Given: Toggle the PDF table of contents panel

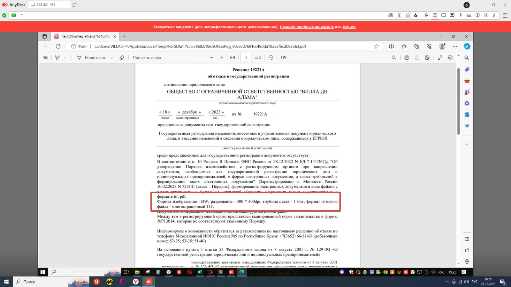Looking at the screenshot, I should (x=45, y=58).
